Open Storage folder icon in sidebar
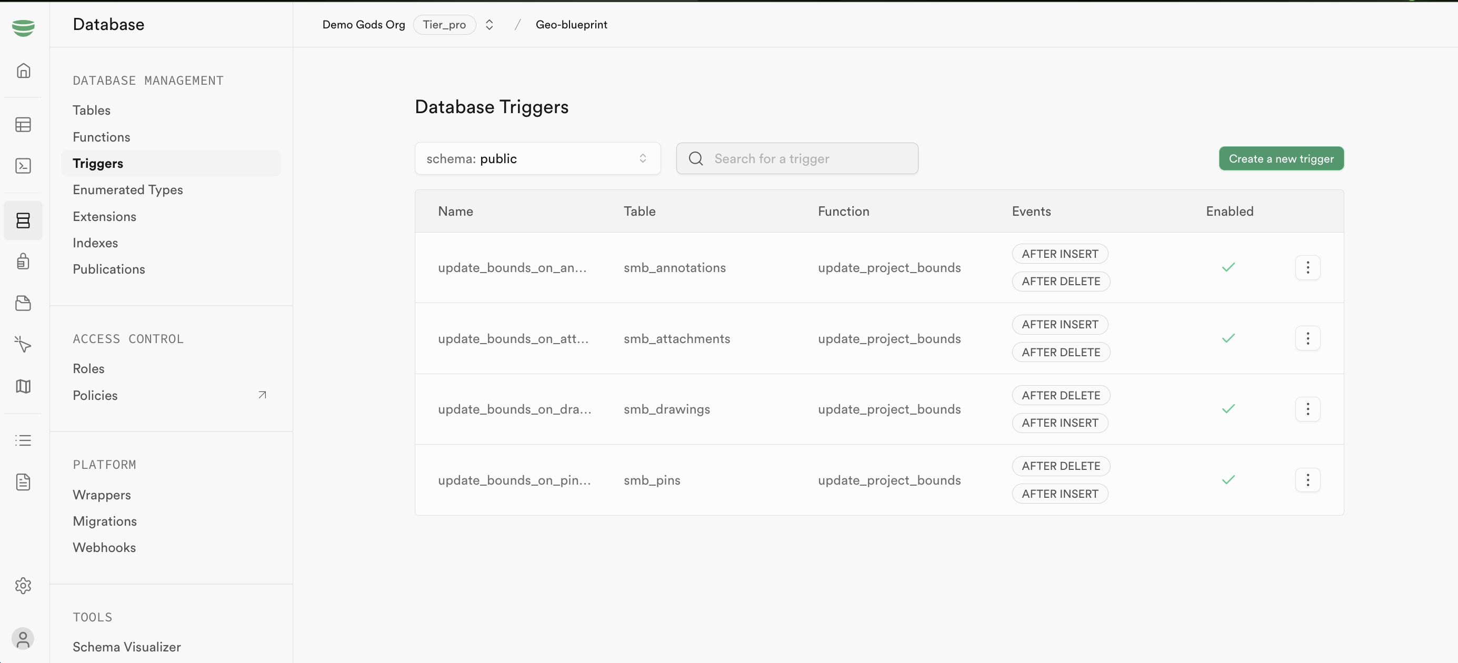The height and width of the screenshot is (663, 1458). click(23, 303)
